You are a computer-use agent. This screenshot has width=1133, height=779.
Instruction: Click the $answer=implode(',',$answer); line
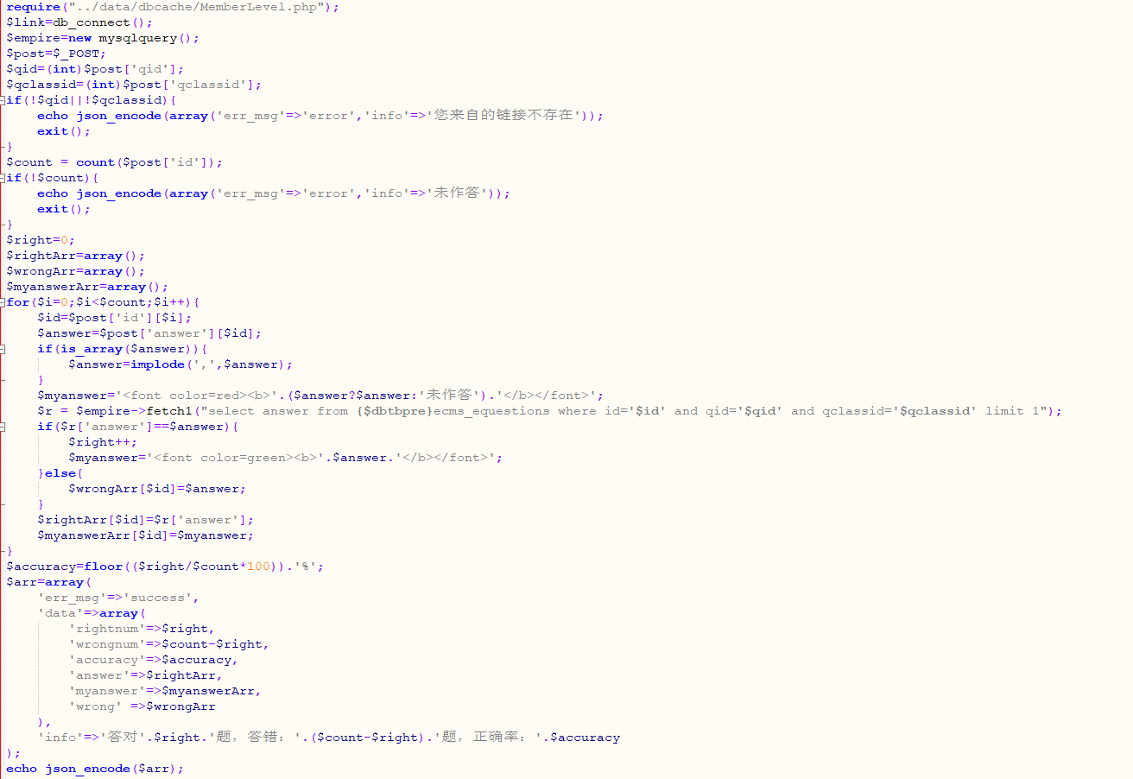(180, 364)
